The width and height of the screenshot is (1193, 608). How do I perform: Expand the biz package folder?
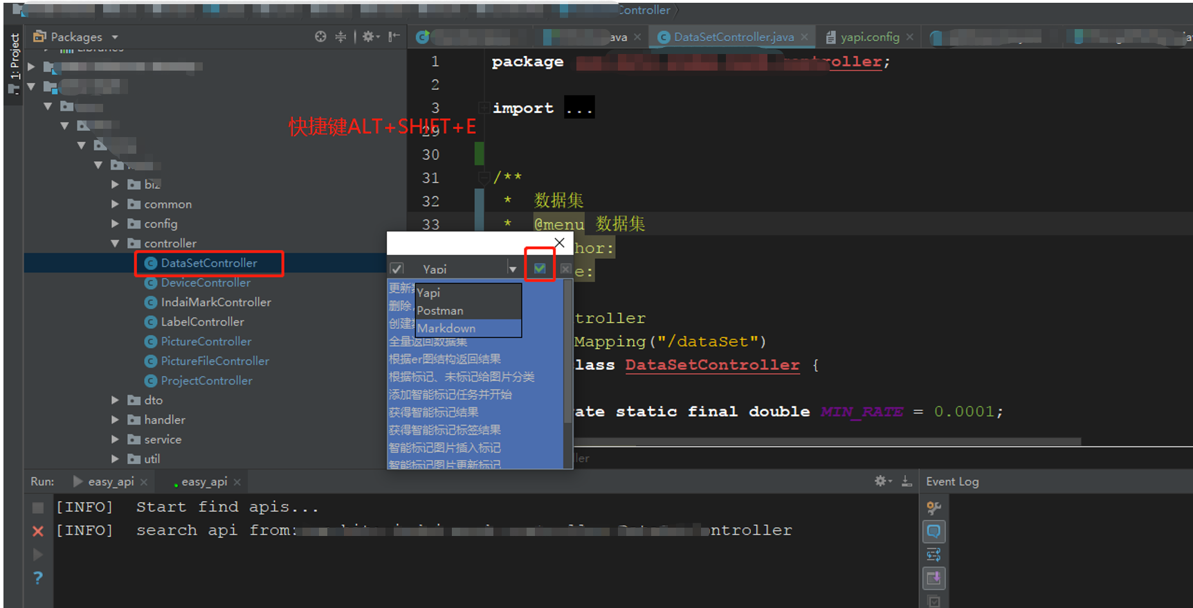point(115,184)
